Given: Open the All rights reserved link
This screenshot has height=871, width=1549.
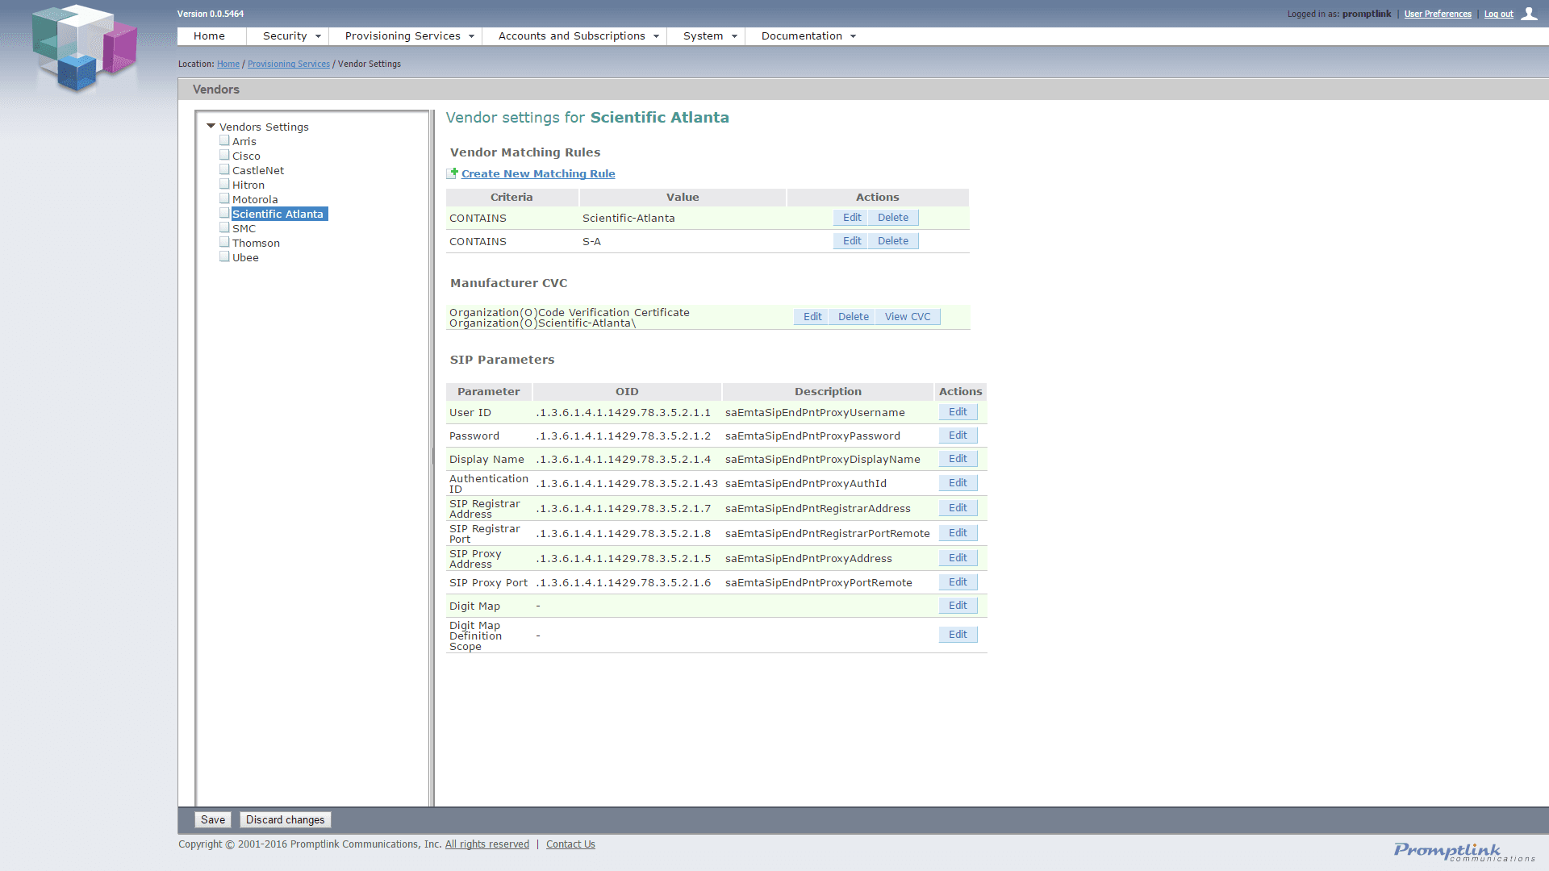Looking at the screenshot, I should click(x=487, y=844).
